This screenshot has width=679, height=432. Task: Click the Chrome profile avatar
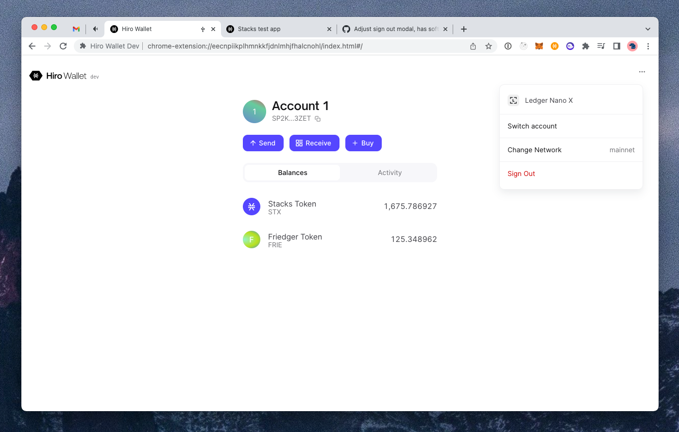pyautogui.click(x=632, y=46)
